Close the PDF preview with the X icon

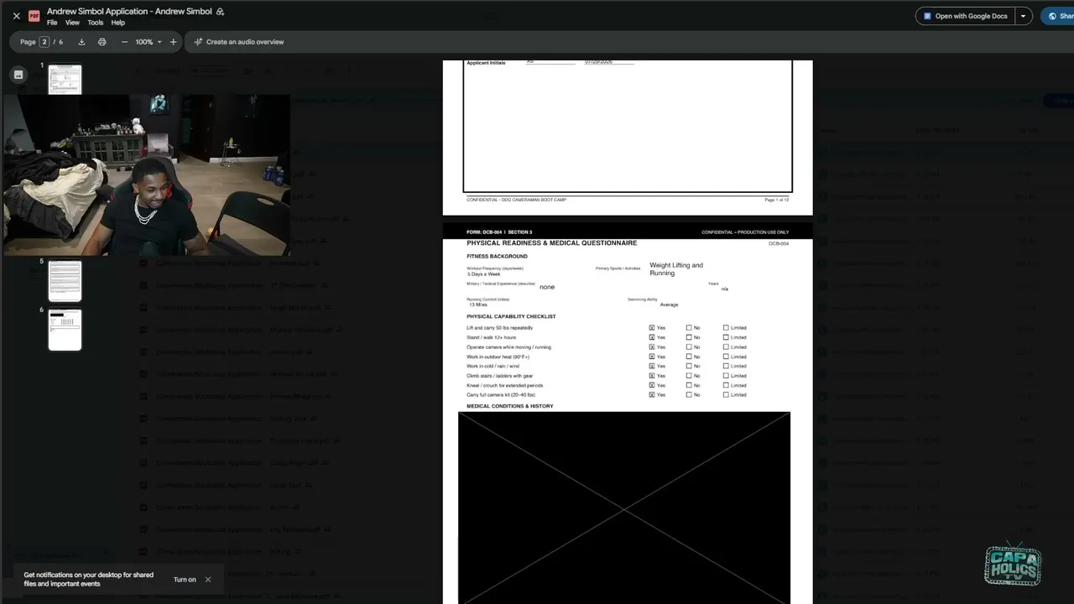coord(16,16)
